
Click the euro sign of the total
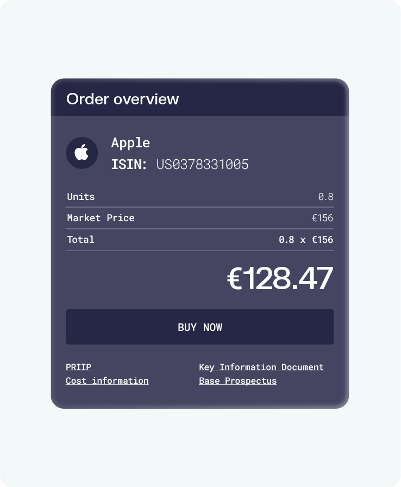pos(234,279)
